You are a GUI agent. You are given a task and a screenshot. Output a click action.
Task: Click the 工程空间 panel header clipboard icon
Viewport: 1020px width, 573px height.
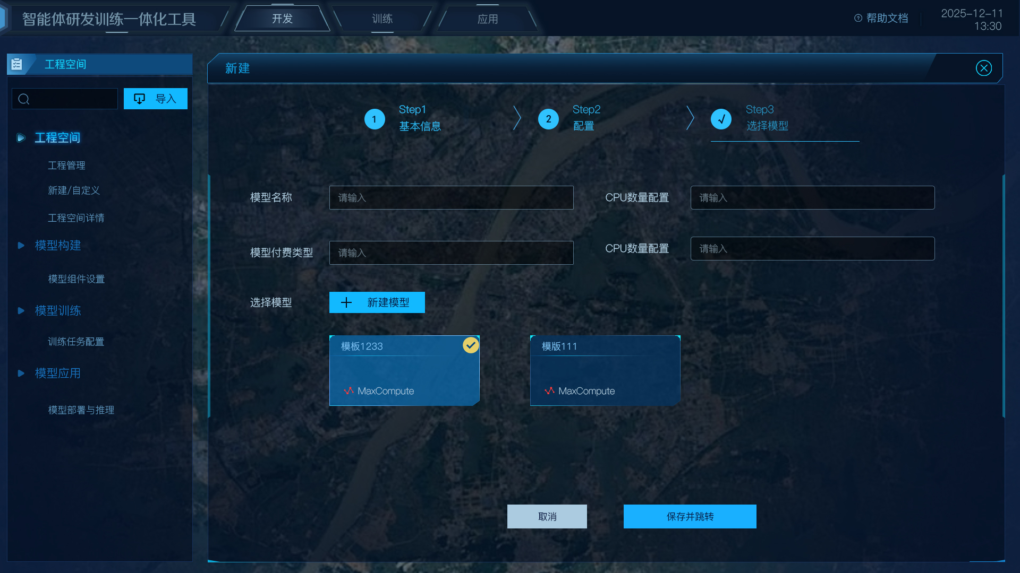click(17, 64)
